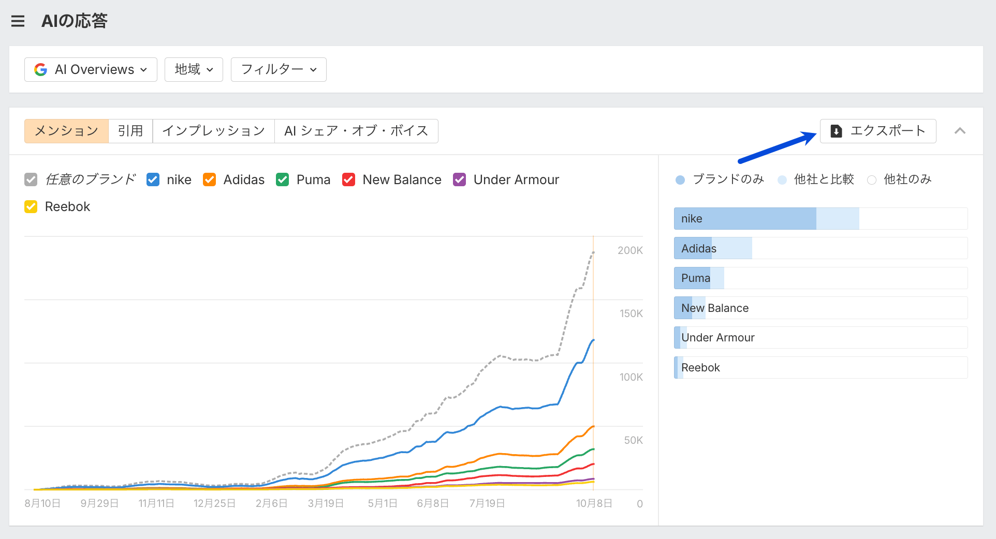The width and height of the screenshot is (996, 539).
Task: Click the 他社のみ legend circle
Action: 872,180
